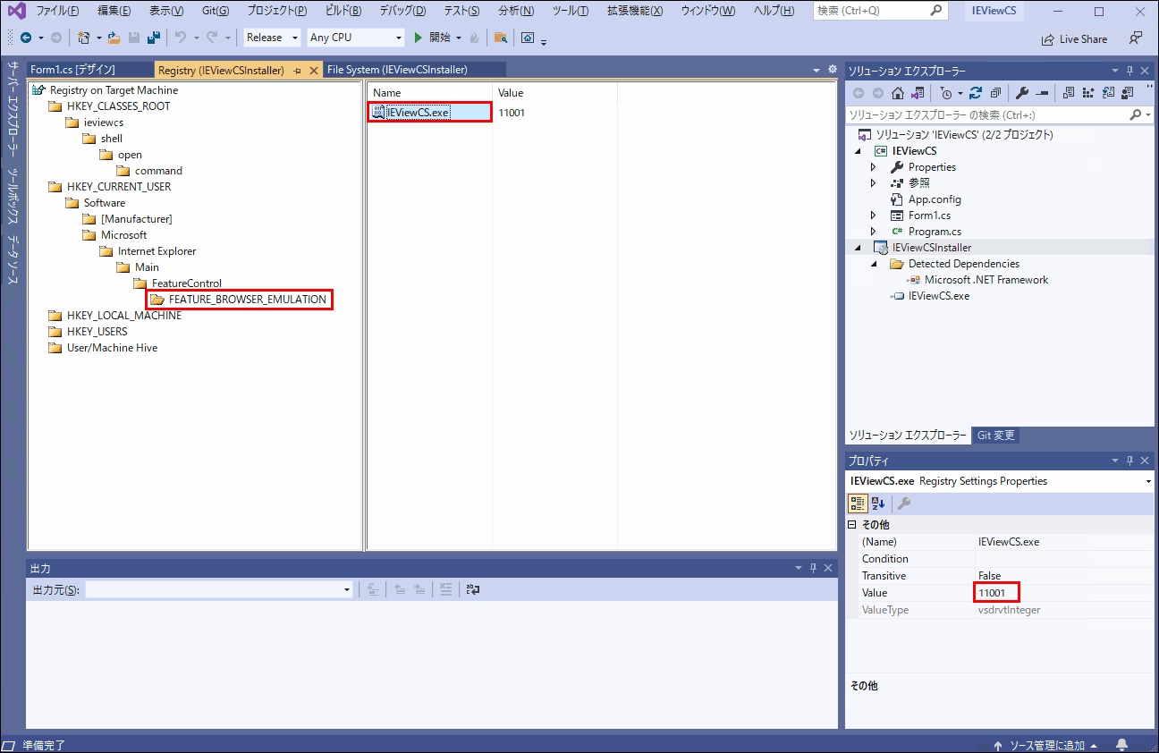
Task: Click the notification bell in status bar
Action: 1121,745
